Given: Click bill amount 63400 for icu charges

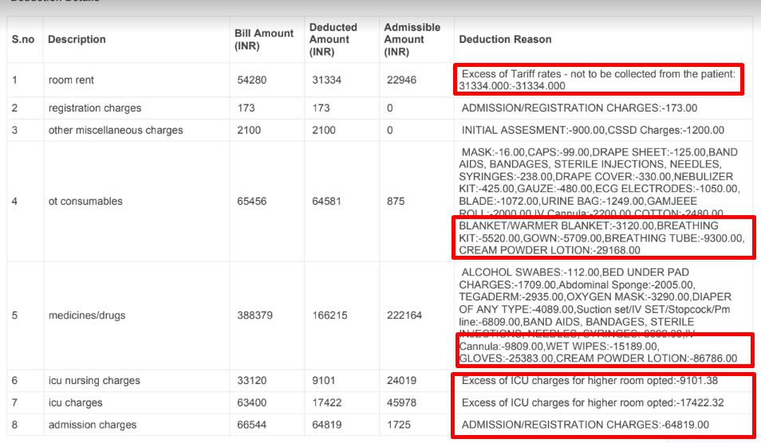Looking at the screenshot, I should [x=252, y=403].
